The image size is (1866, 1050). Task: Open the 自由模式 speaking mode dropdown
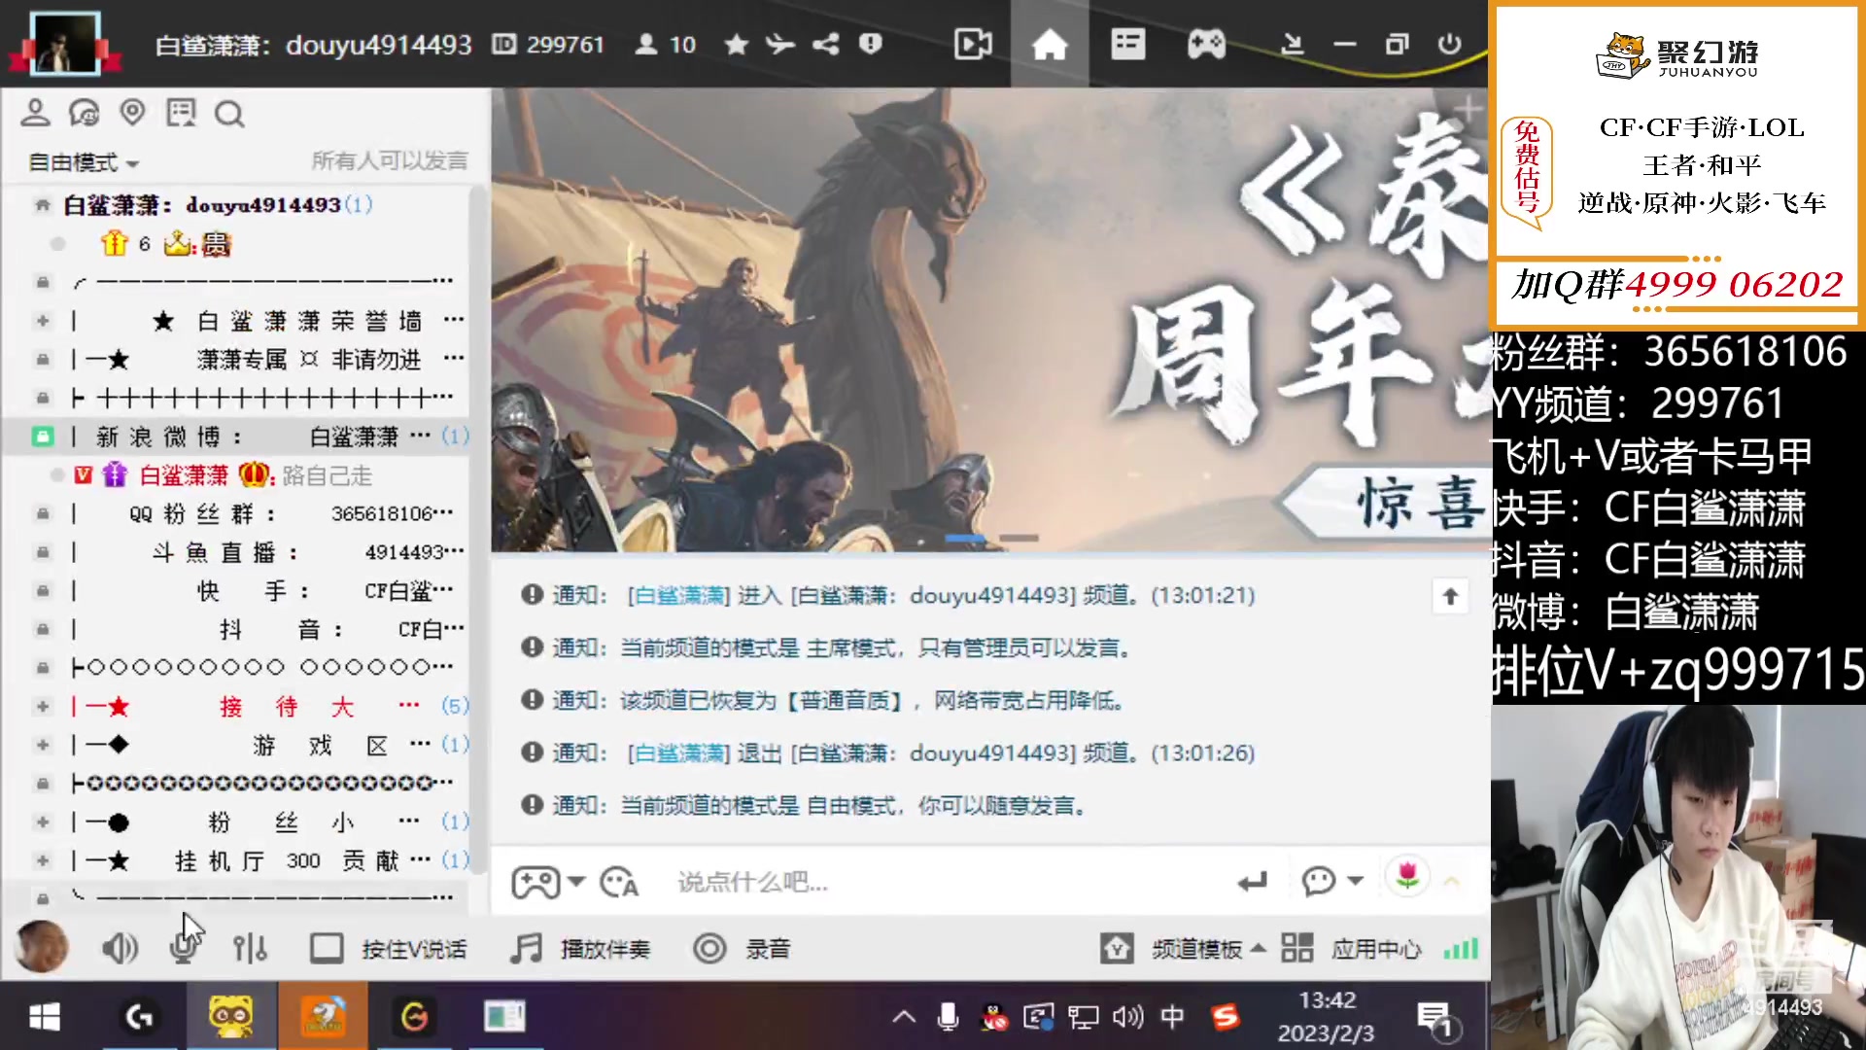(83, 162)
